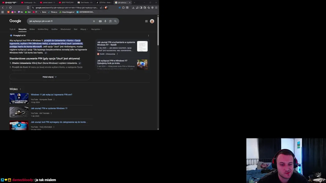Open the AI overview three-dot menu
Viewport: 326px width, 183px height.
148,36
